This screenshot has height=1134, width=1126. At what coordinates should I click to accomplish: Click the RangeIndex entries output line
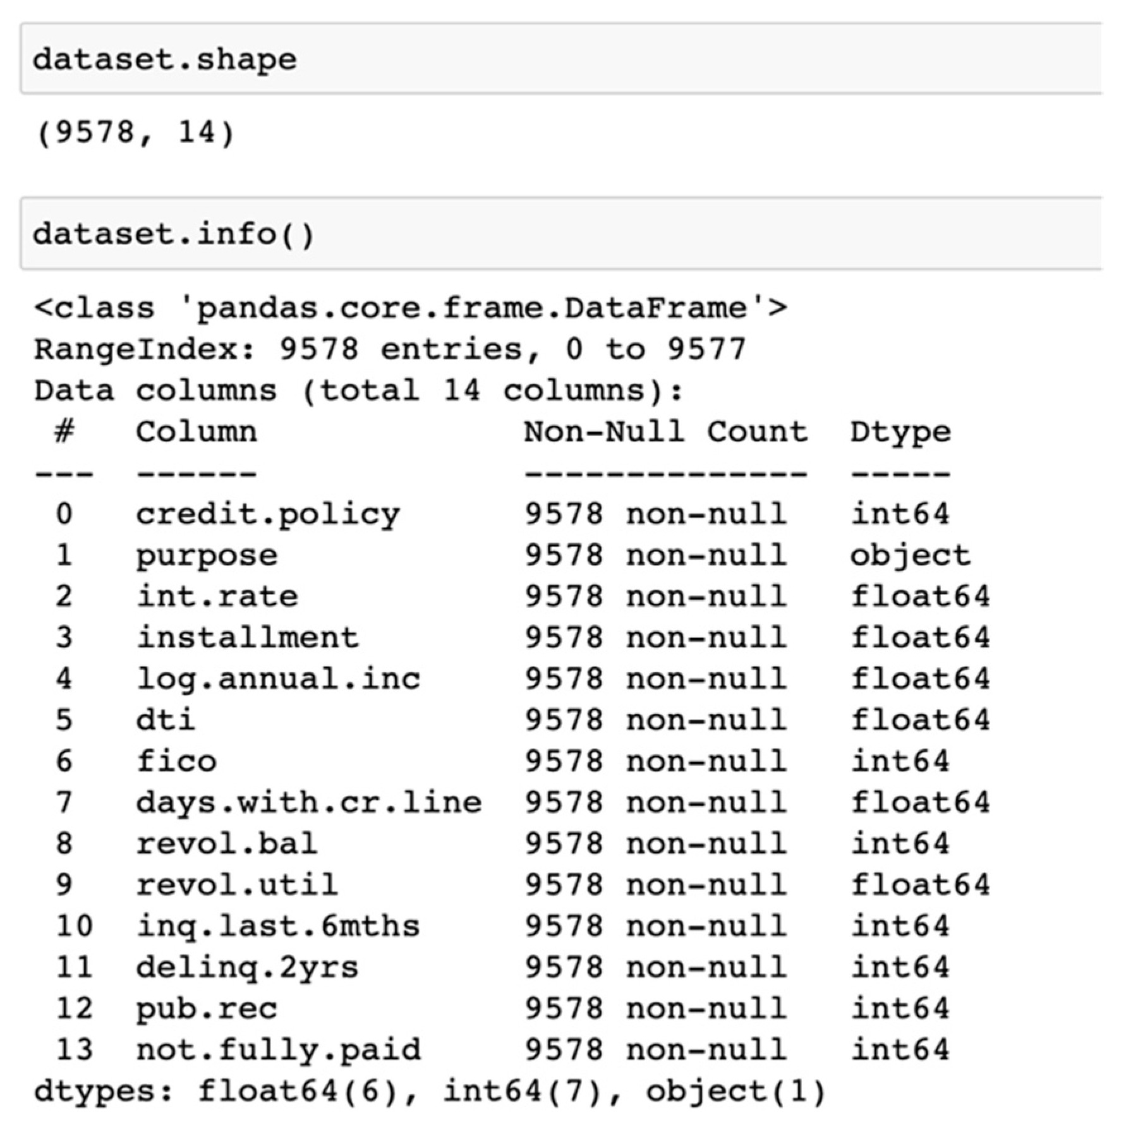point(390,349)
